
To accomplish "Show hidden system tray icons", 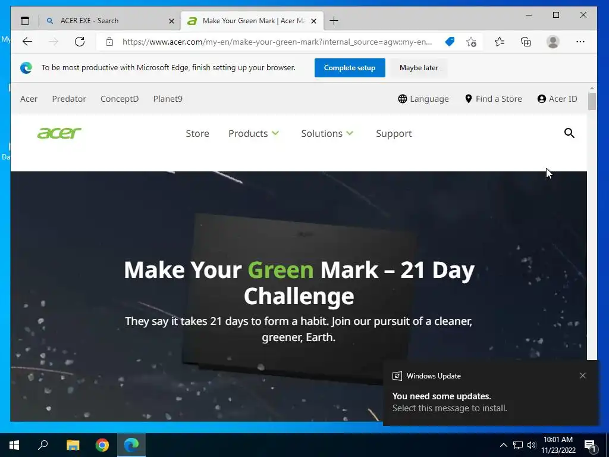I will (503, 445).
